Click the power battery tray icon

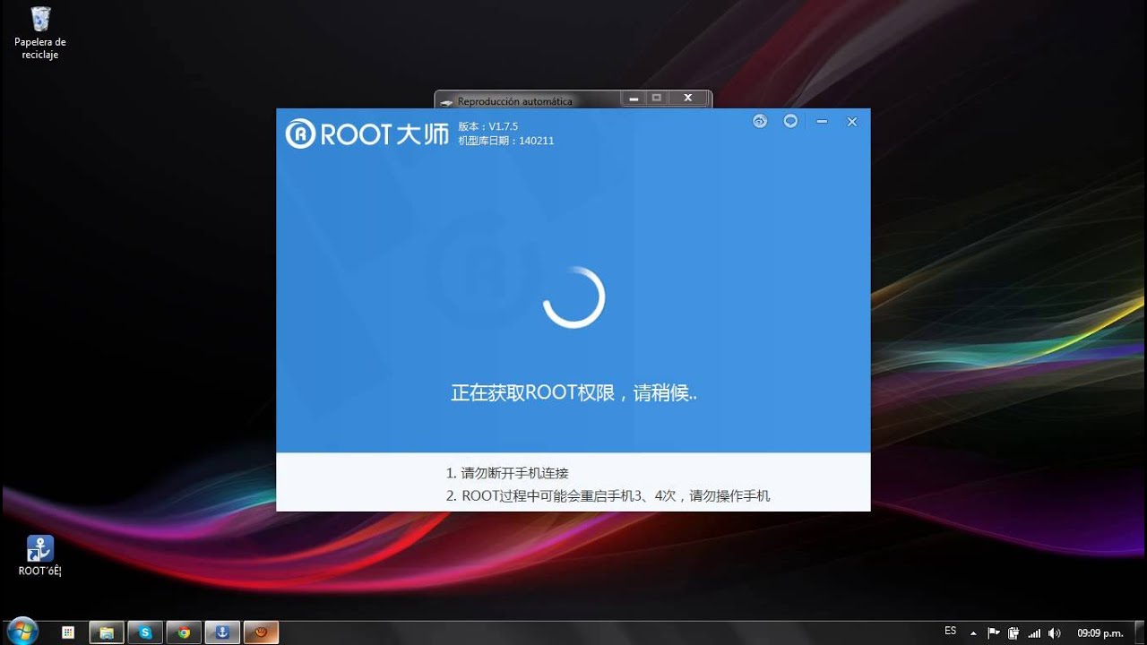1013,632
